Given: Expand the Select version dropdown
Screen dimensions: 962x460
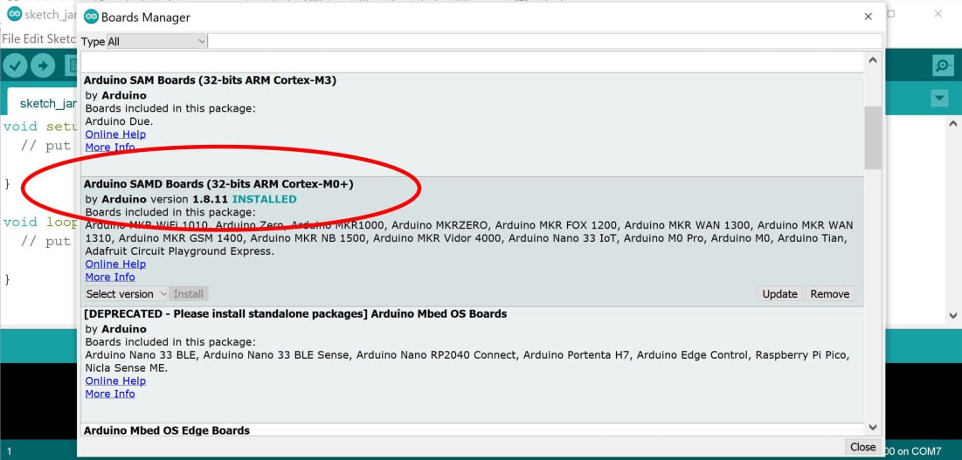Looking at the screenshot, I should (x=126, y=294).
